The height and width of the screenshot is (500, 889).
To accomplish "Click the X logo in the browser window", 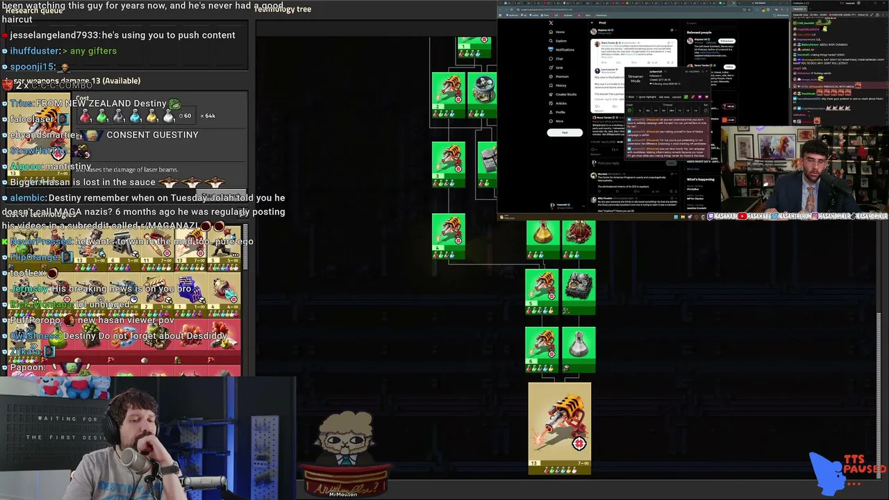I will [551, 23].
